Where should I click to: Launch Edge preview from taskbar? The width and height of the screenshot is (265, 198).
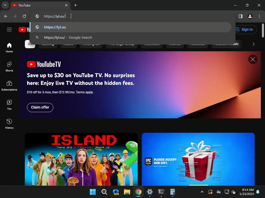[116, 192]
